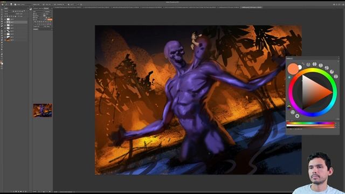Select the Brush tool in the left toolbar

click(2, 28)
